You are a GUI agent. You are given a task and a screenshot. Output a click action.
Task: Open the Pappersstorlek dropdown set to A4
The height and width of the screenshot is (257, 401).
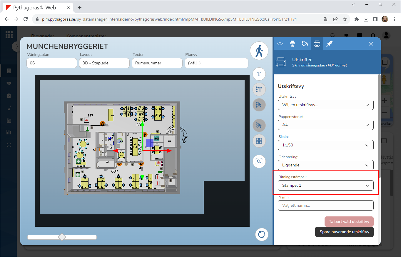click(325, 125)
